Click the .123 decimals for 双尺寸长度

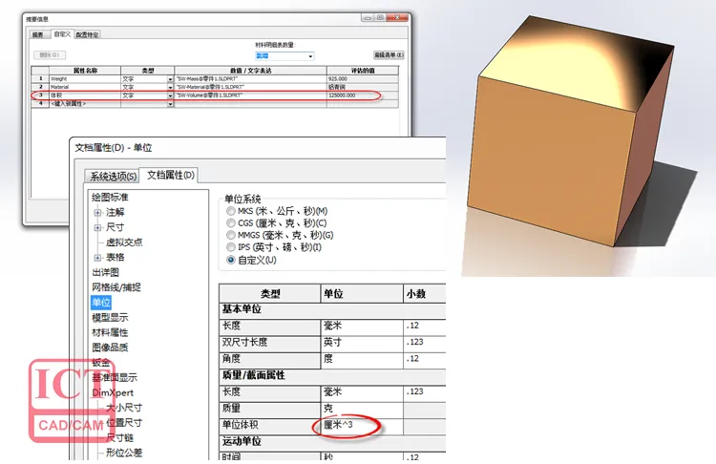coord(424,342)
